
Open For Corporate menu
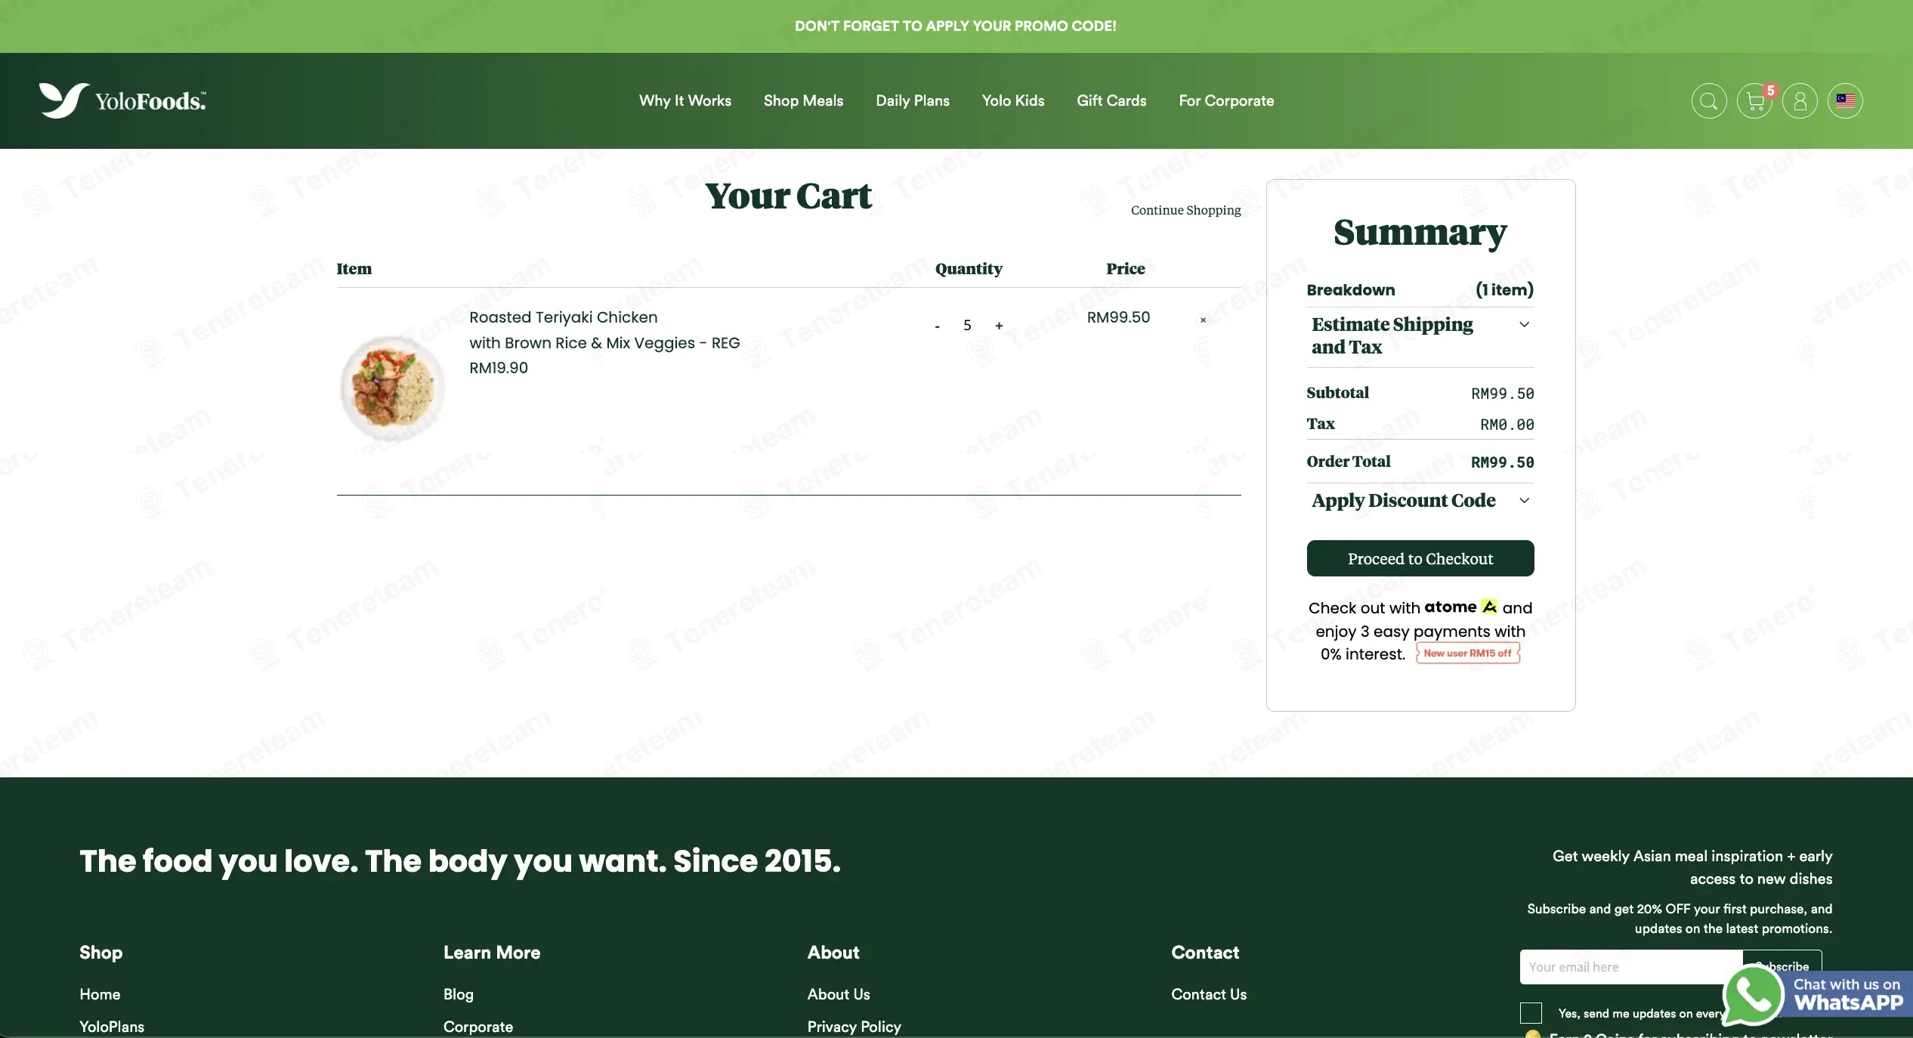(x=1226, y=100)
